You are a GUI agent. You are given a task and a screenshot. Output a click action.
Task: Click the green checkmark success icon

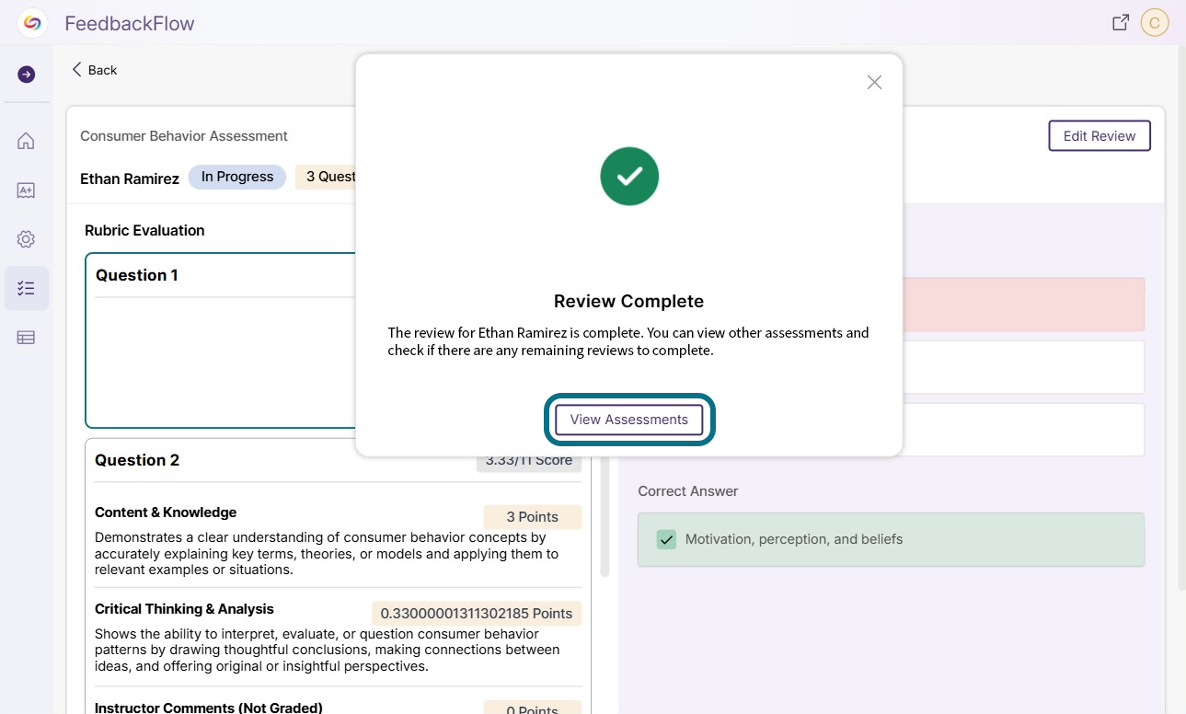[629, 176]
